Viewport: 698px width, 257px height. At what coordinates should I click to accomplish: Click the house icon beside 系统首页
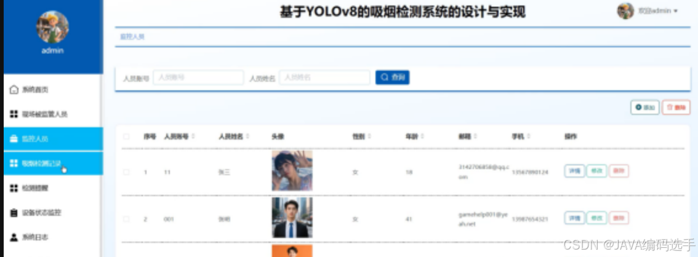14,90
